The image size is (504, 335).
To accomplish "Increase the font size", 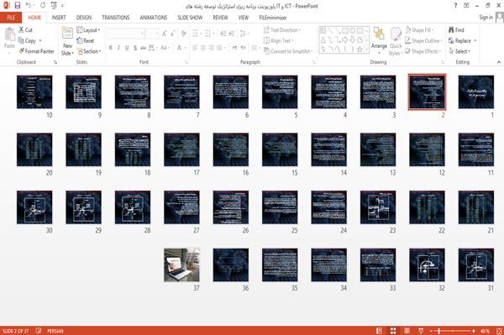I will click(x=165, y=33).
